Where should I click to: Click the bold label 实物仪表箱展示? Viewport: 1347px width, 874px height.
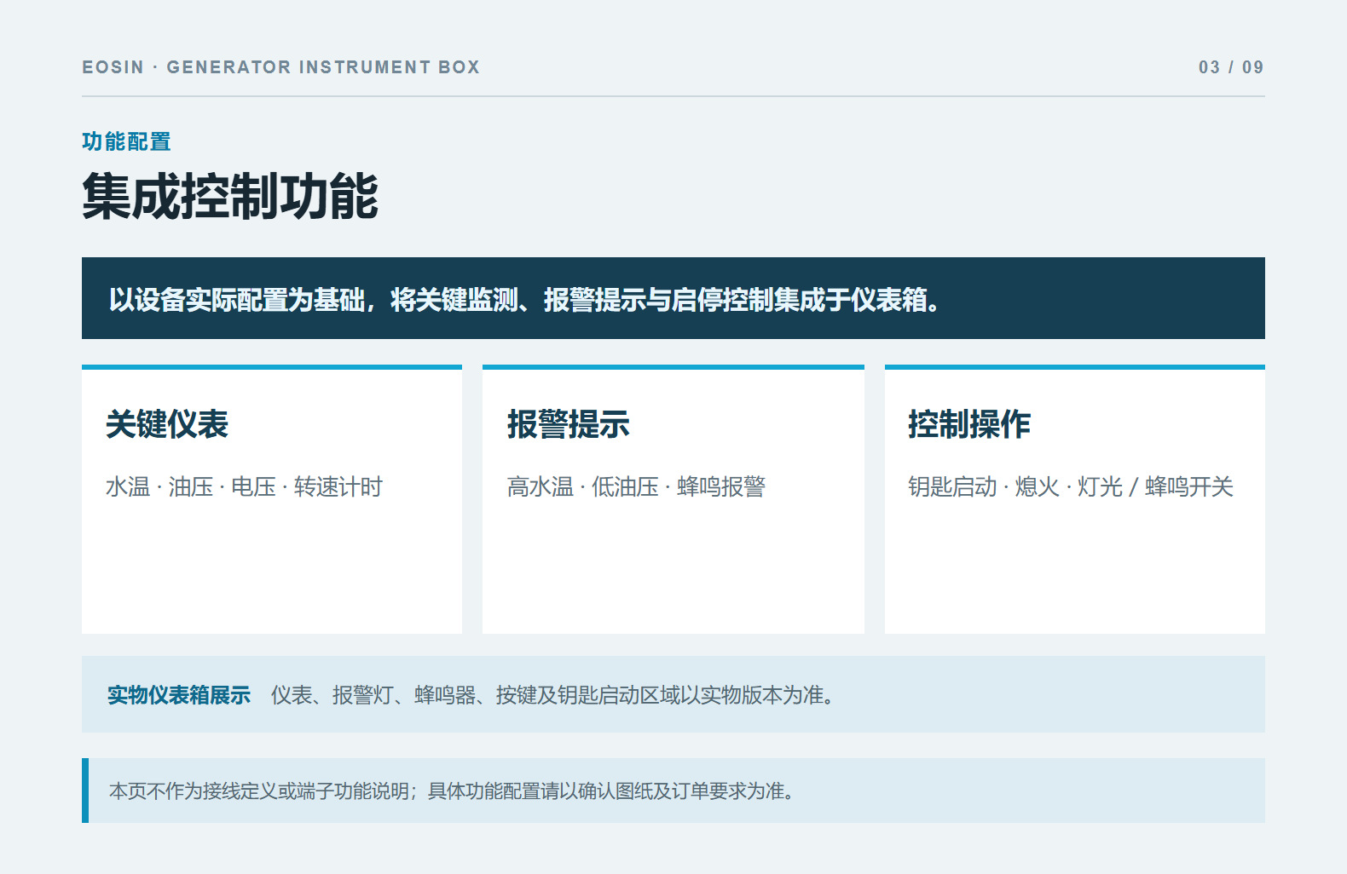click(179, 695)
